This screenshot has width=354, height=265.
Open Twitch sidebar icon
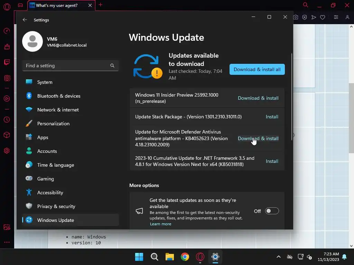pyautogui.click(x=7, y=62)
